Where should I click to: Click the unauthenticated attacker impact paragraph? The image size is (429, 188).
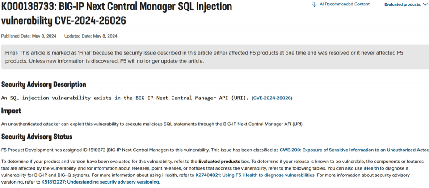coord(152,124)
